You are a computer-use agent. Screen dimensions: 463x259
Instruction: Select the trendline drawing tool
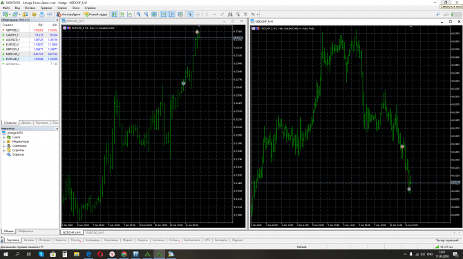coord(222,14)
